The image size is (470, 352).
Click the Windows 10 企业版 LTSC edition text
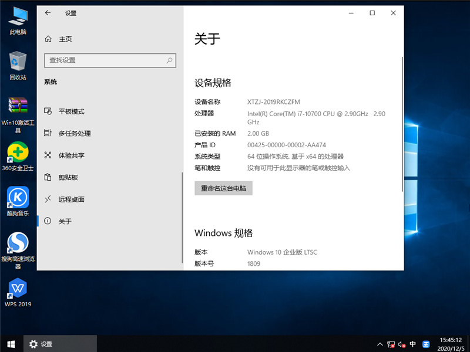click(282, 252)
